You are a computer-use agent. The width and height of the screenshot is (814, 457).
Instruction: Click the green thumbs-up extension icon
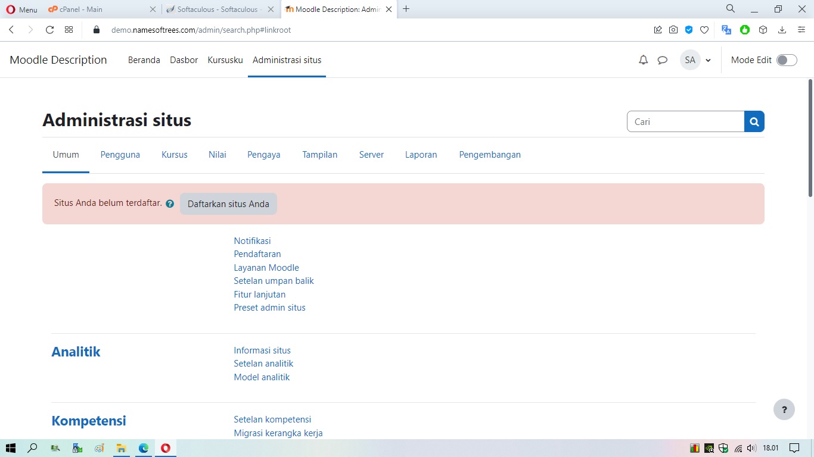(x=745, y=30)
